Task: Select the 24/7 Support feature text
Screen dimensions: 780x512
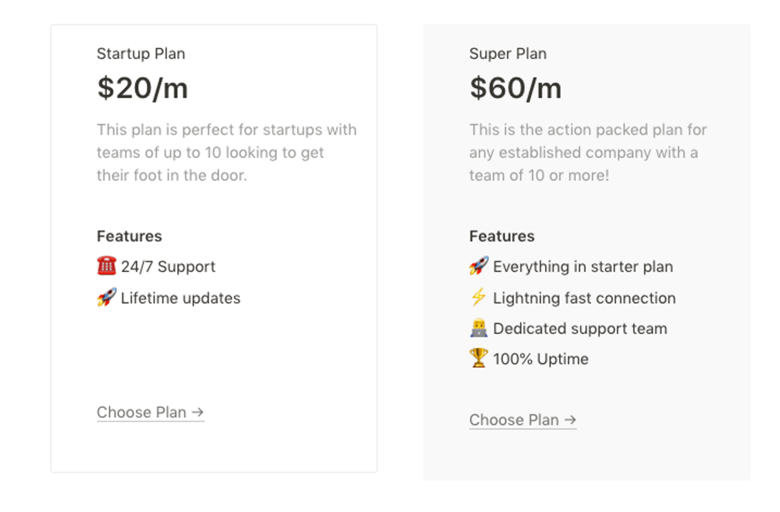Action: coord(168,266)
